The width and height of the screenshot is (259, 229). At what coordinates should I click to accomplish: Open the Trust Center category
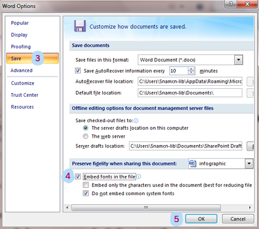click(25, 95)
